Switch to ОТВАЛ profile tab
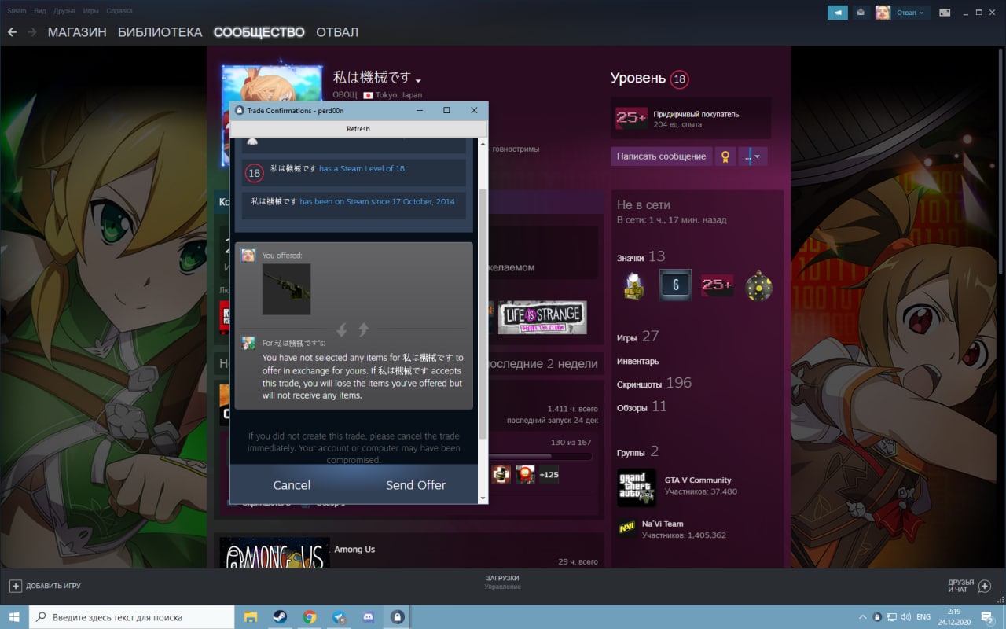This screenshot has height=629, width=1006. tap(337, 32)
